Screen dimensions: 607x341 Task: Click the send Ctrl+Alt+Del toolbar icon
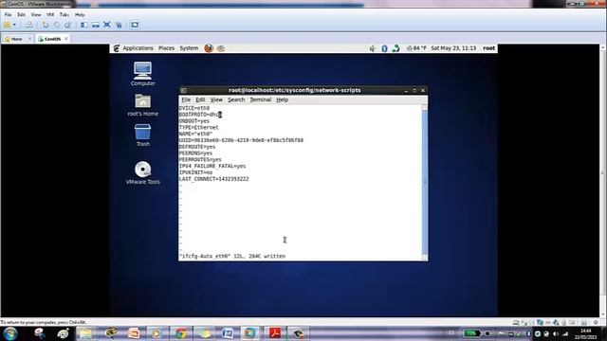pos(29,25)
